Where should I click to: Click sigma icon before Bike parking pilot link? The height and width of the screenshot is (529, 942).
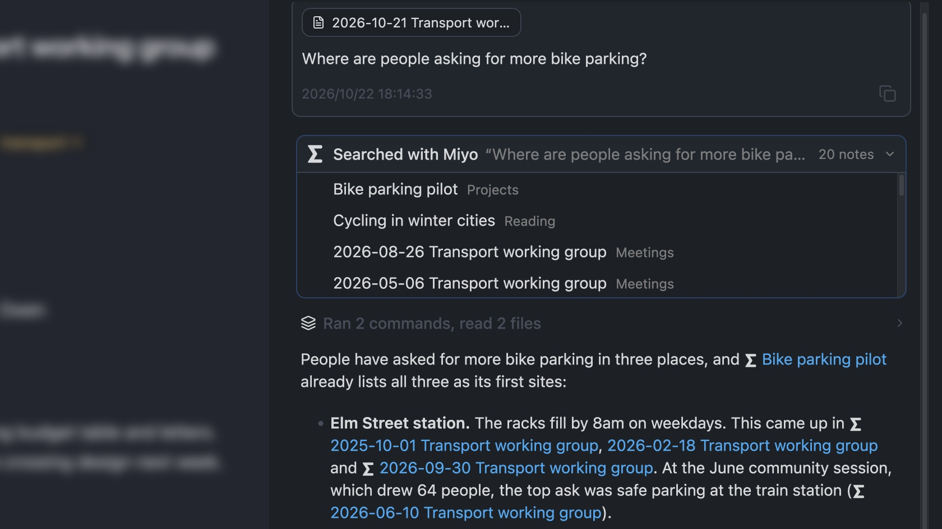(751, 360)
